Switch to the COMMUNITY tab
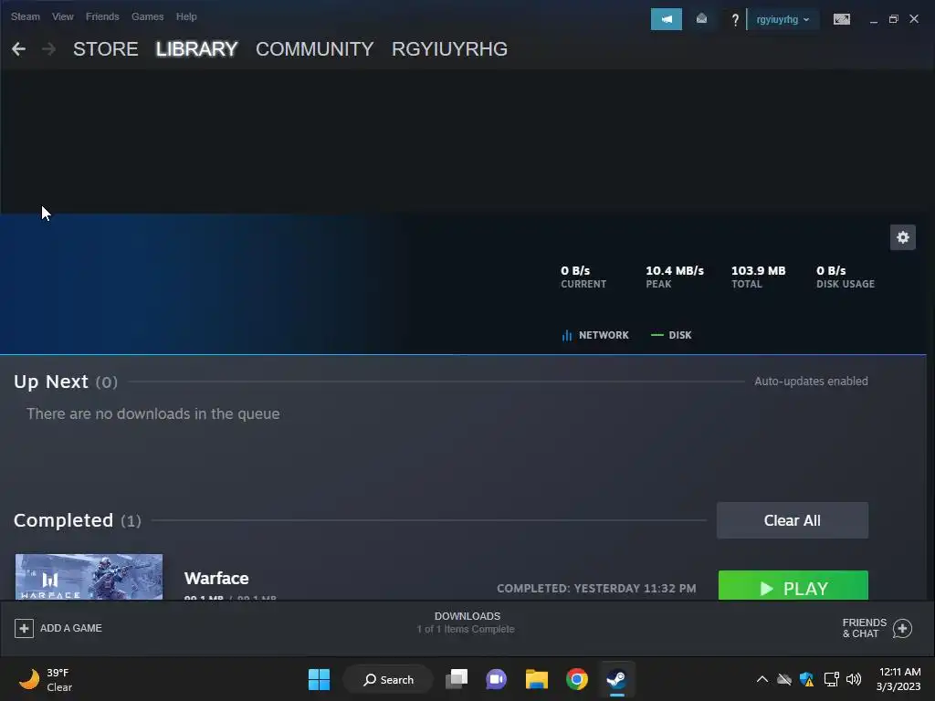This screenshot has height=701, width=935. coord(315,49)
